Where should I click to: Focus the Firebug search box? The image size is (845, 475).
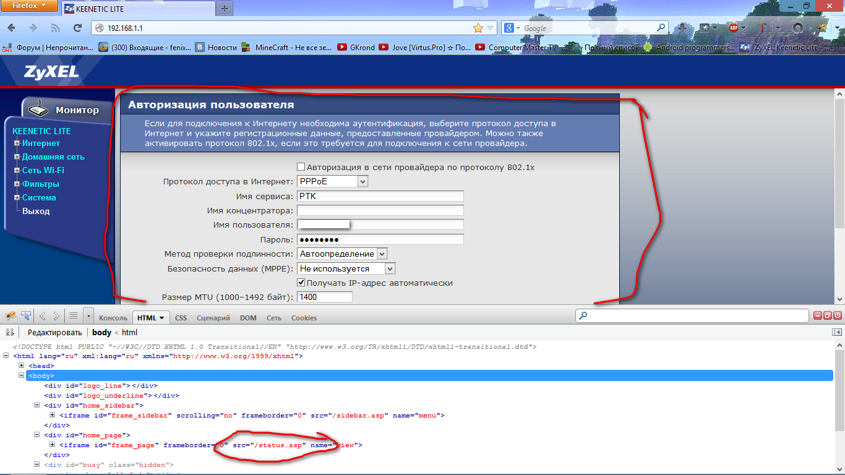tap(692, 316)
